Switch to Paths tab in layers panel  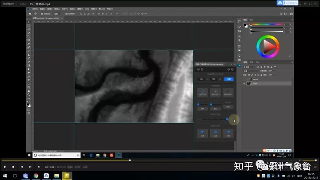point(257,62)
